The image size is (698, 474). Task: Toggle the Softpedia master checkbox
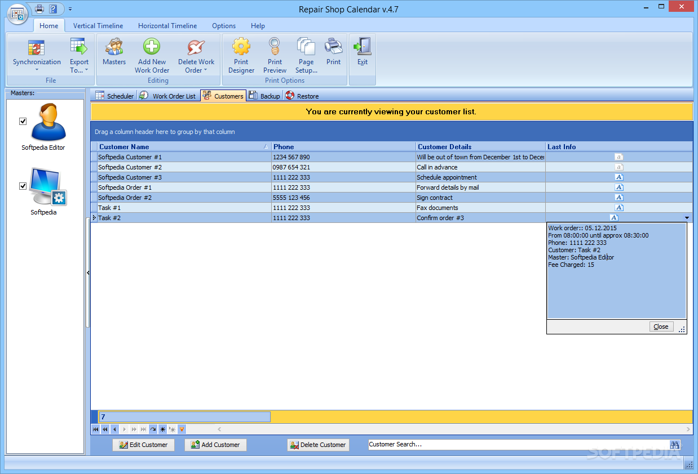tap(23, 186)
